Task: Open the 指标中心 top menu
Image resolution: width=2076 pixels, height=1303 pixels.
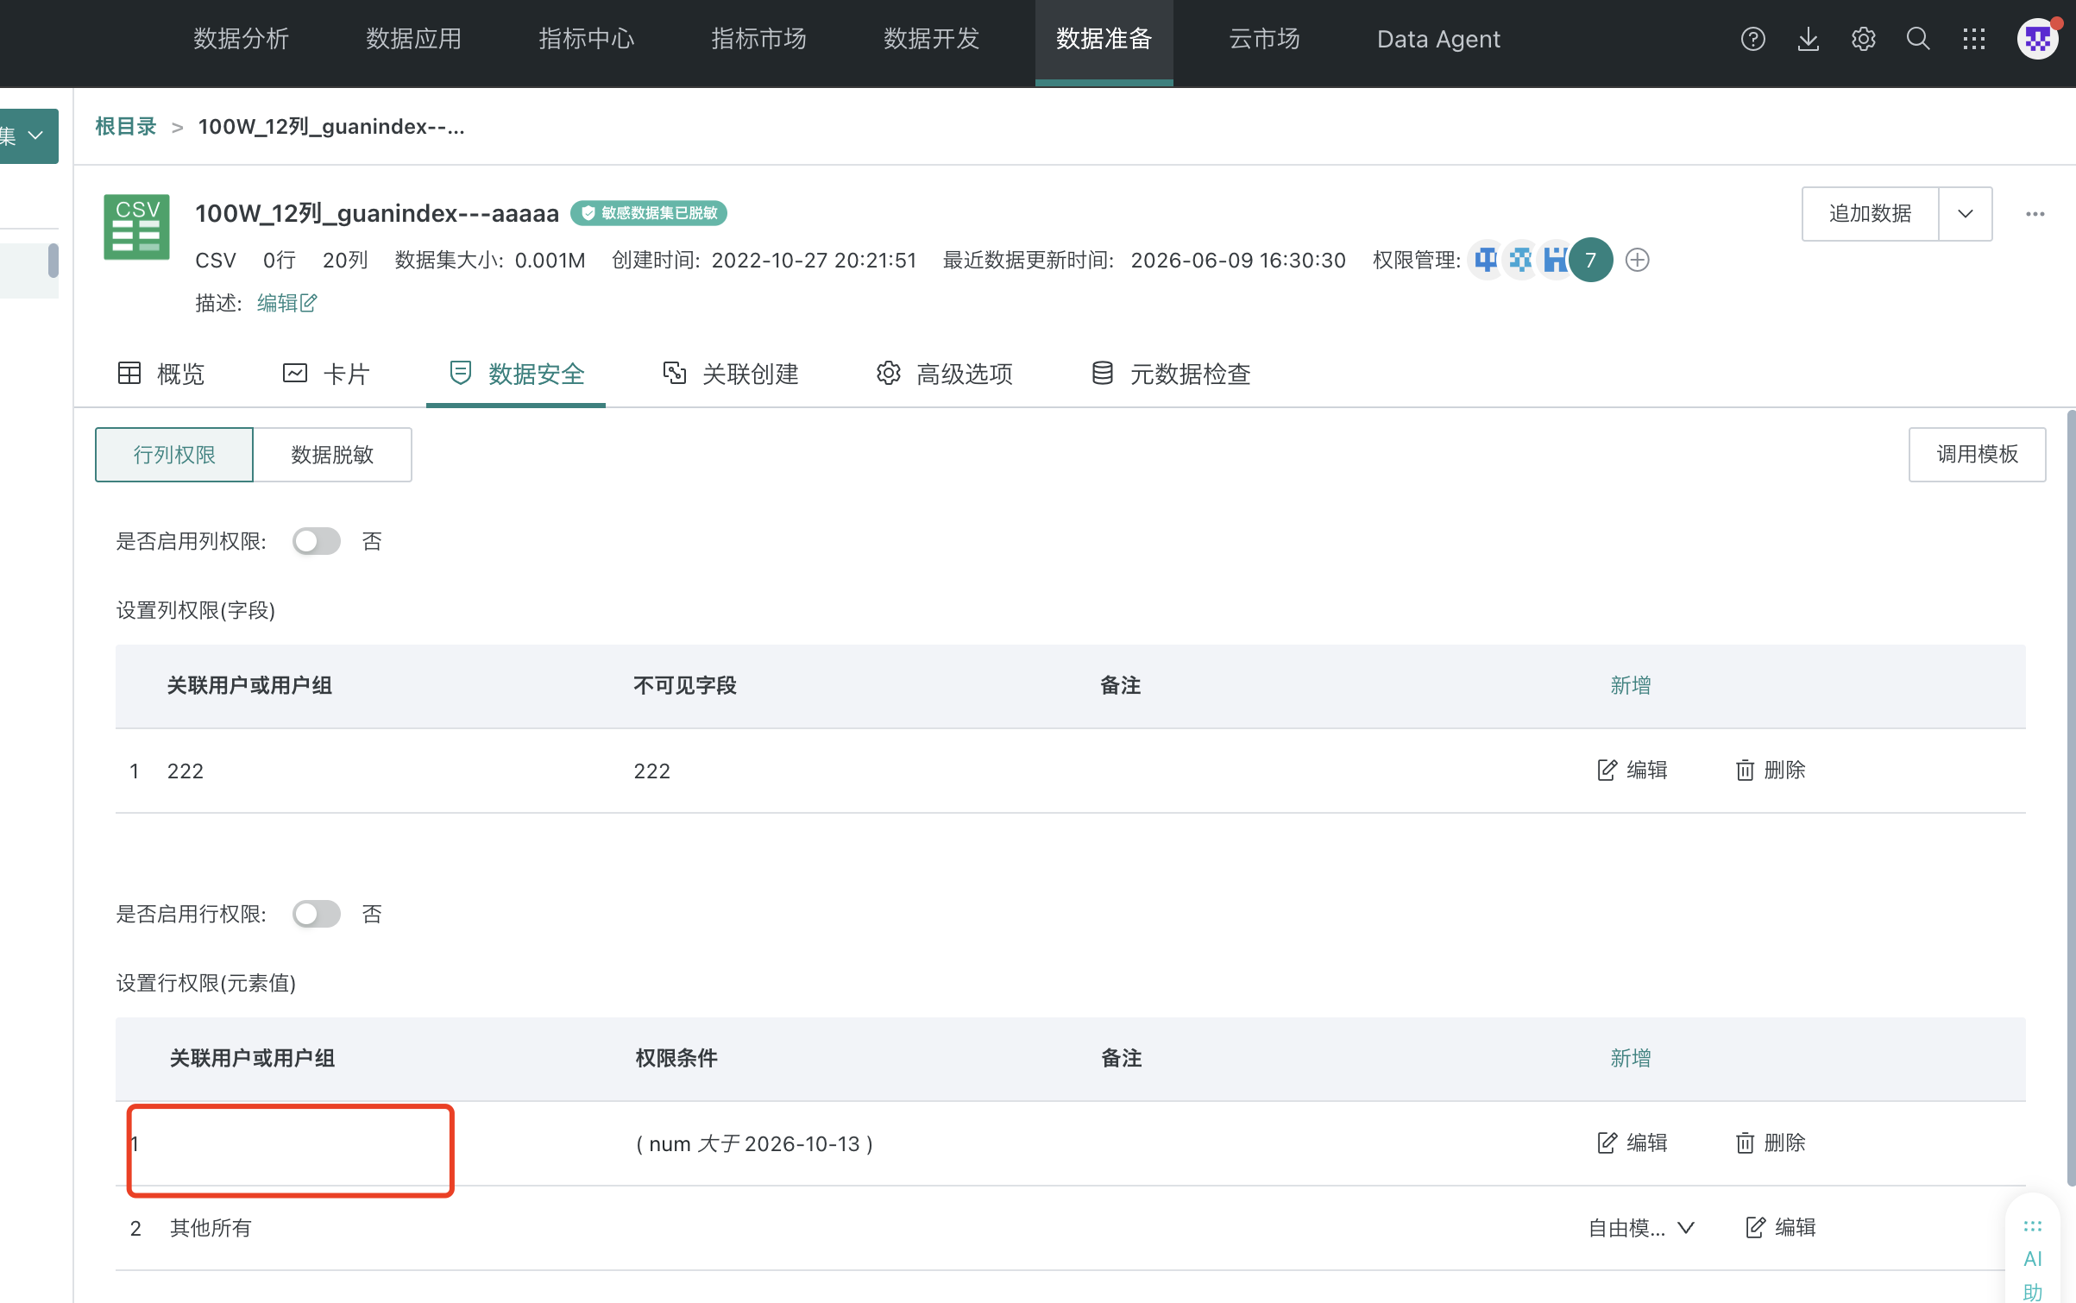Action: coord(586,39)
